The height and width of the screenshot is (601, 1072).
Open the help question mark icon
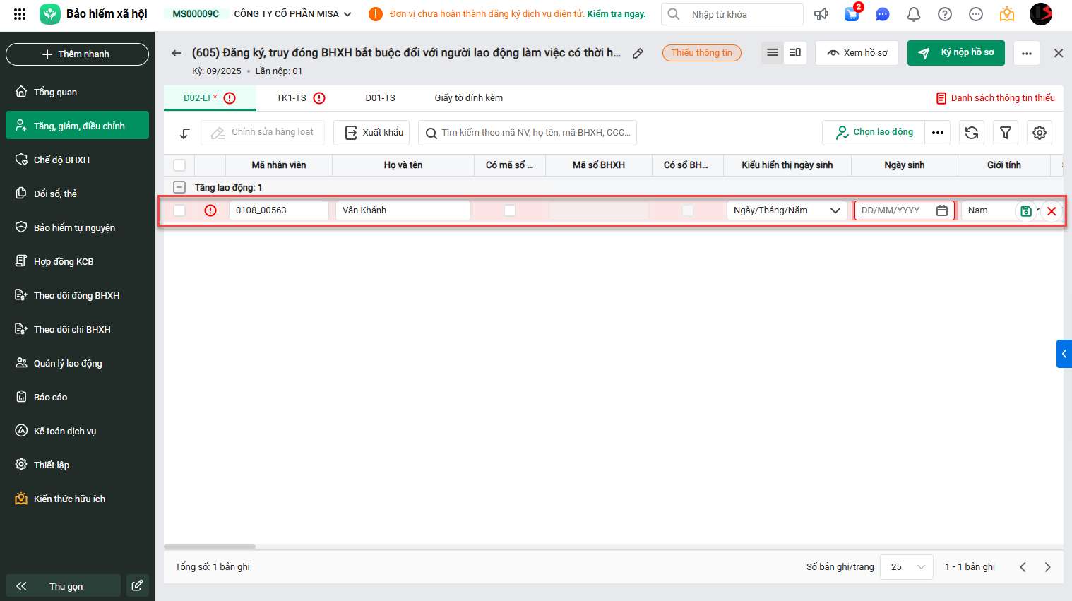tap(945, 14)
